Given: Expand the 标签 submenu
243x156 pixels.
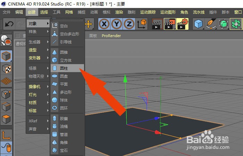Looking at the screenshot, I should (38, 111).
